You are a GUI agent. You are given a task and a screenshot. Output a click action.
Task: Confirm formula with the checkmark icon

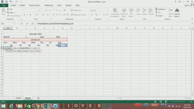(x=27, y=24)
